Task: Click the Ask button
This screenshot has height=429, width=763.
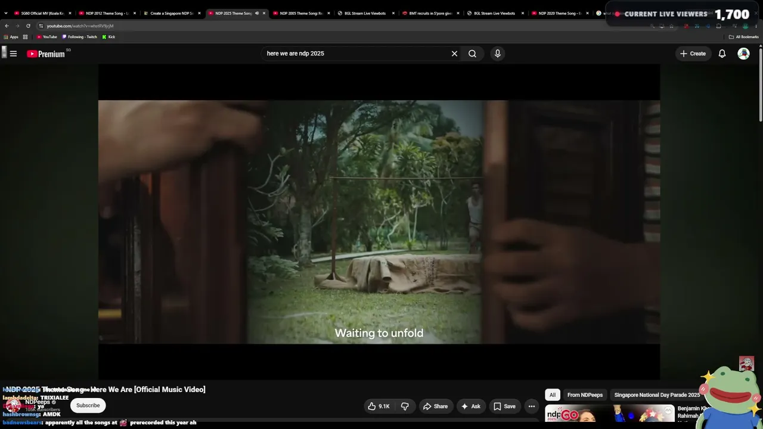Action: [x=471, y=406]
